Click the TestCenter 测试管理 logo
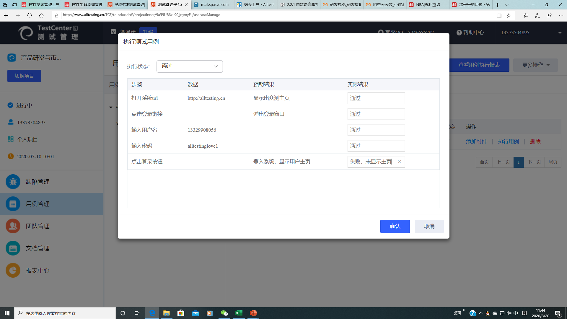Viewport: 567px width, 319px height. pos(47,32)
